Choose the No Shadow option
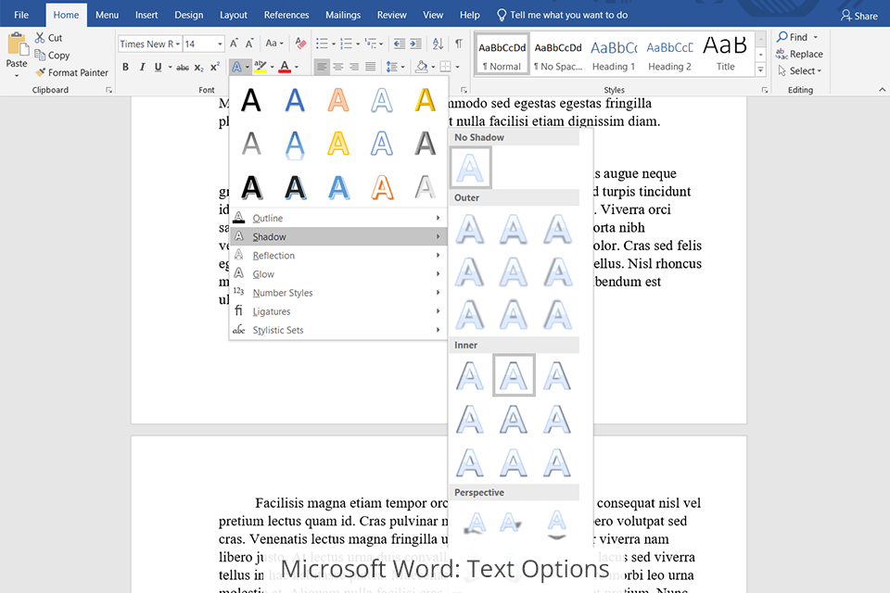890x593 pixels. (471, 168)
